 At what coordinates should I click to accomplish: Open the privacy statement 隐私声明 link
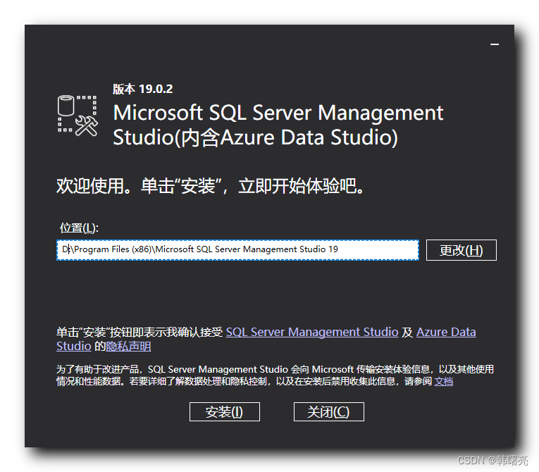128,346
